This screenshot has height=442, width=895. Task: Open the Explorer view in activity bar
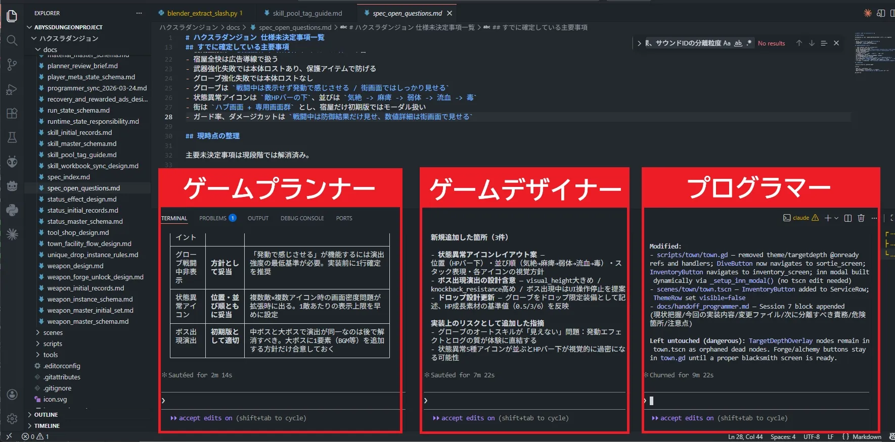coord(12,16)
